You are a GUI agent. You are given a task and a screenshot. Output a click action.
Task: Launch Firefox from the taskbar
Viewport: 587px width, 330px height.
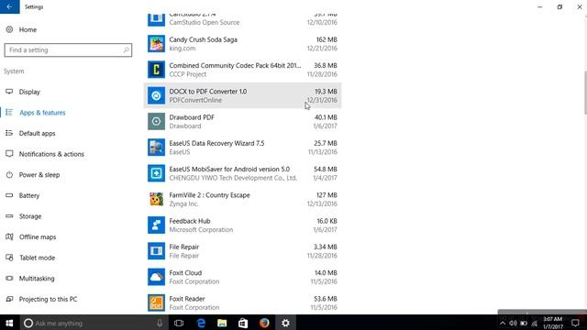pyautogui.click(x=264, y=323)
